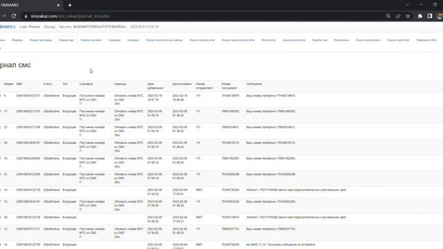Click the Дата отправки column header

[182, 84]
